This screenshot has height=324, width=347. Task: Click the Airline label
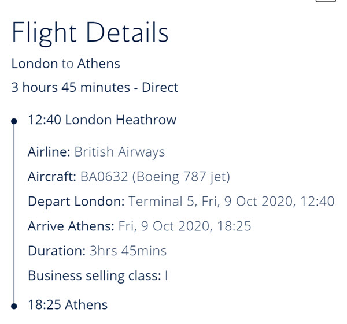49,152
